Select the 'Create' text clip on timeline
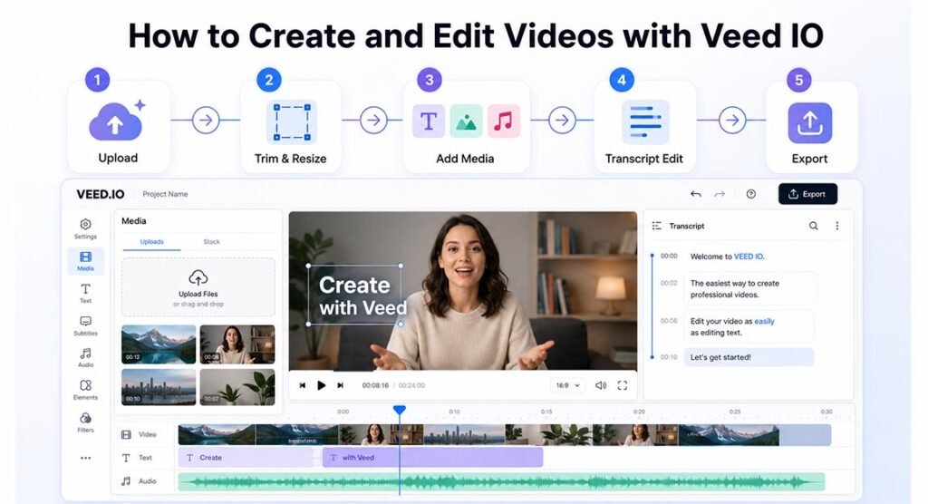 pyautogui.click(x=246, y=458)
